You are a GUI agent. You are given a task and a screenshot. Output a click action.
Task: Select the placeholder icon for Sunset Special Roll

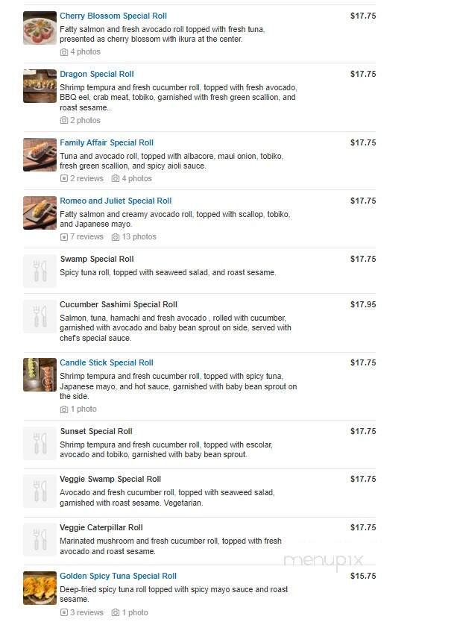click(x=40, y=443)
